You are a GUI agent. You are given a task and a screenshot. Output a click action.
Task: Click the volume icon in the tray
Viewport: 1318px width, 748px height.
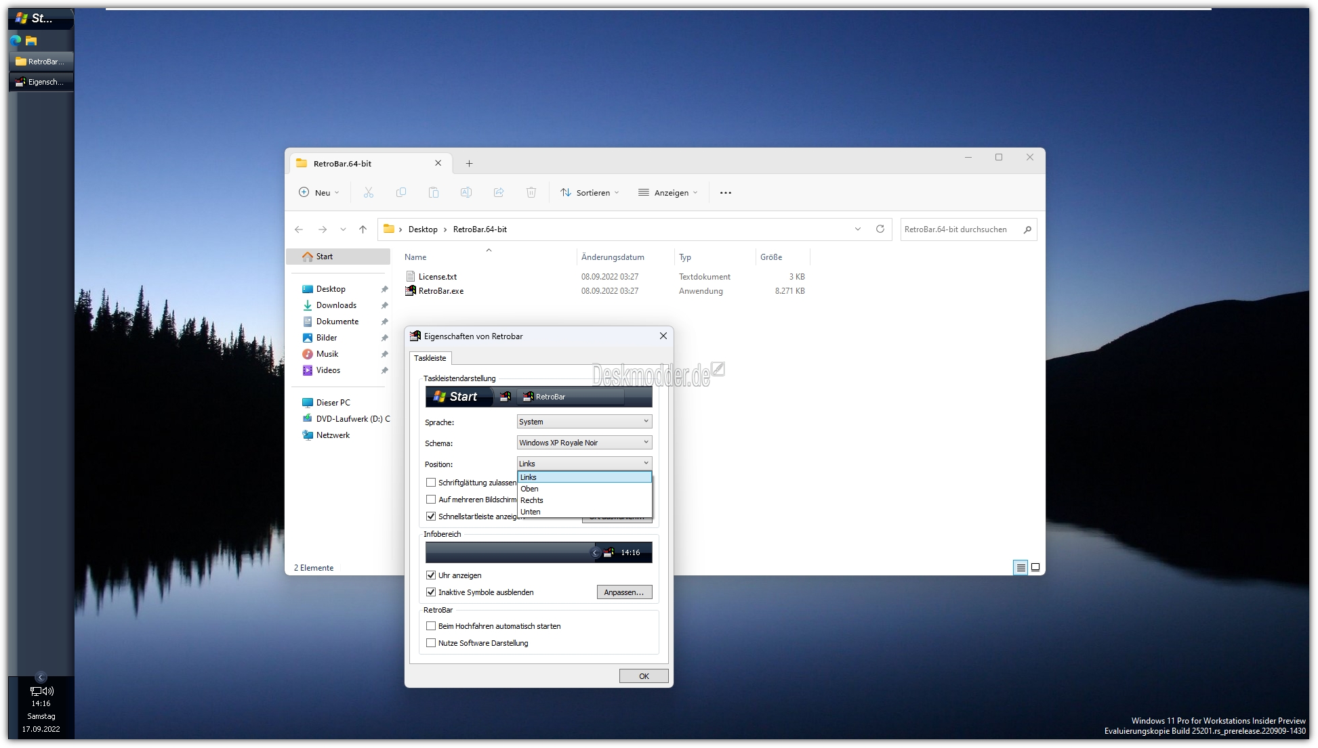click(48, 691)
